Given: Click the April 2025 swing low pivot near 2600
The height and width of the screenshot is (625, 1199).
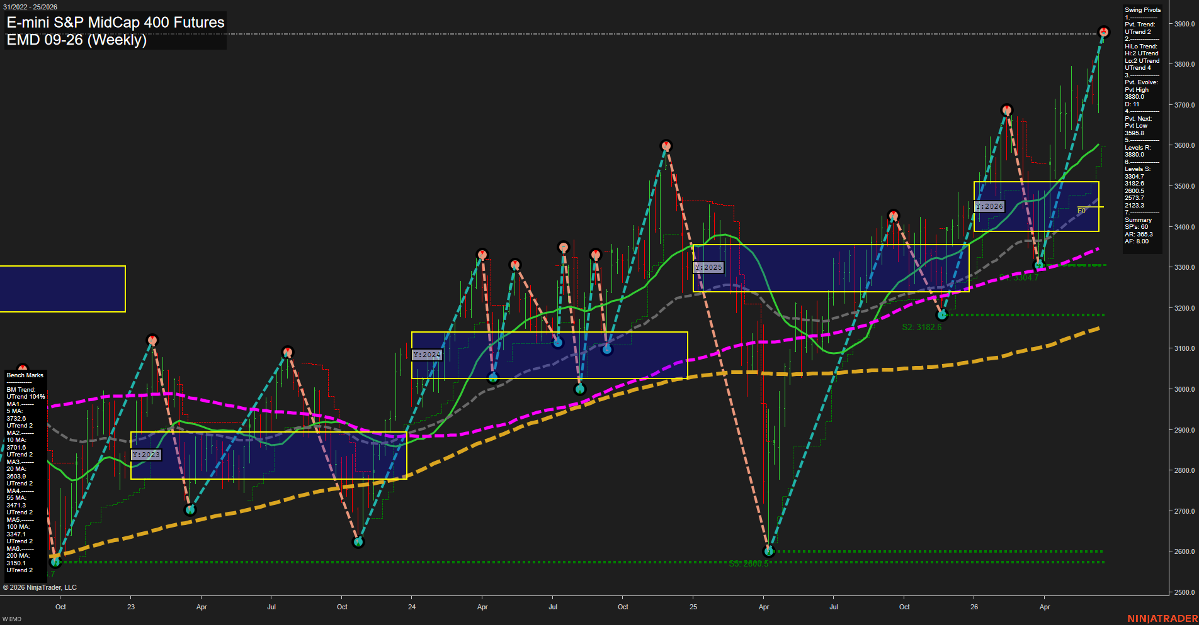Looking at the screenshot, I should (768, 551).
